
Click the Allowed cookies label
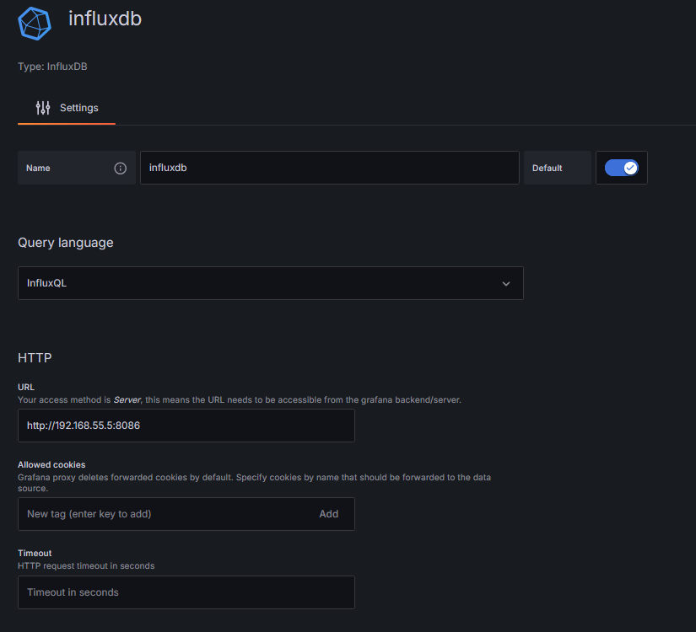pos(51,464)
